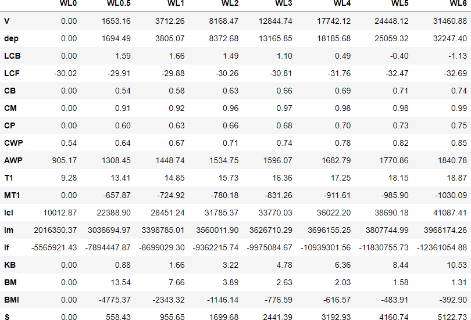Screen dimensions: 471x320
Task: Click the BM row label
Action: (x=10, y=282)
